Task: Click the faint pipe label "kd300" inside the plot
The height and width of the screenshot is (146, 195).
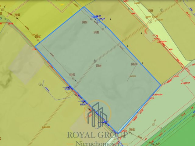Action: click(133, 76)
